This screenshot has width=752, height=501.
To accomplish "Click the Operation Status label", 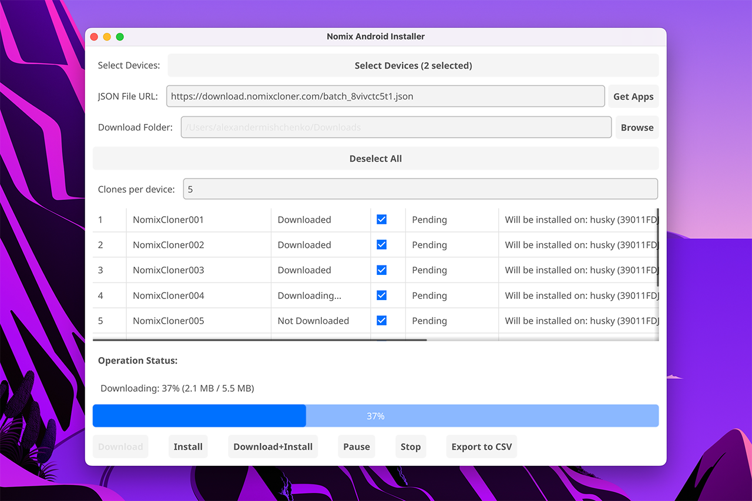I will pyautogui.click(x=137, y=361).
